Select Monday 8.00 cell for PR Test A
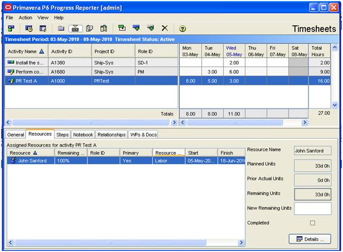This screenshot has height=252, width=343. point(190,81)
